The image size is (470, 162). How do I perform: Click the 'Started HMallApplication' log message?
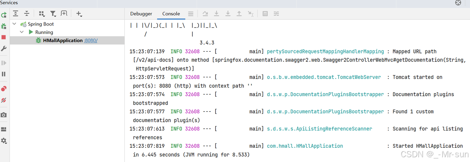[x=428, y=146]
